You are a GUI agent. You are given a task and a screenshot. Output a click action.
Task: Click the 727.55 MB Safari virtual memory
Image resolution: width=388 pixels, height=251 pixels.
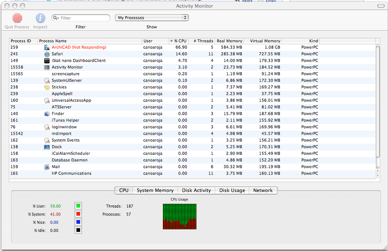pyautogui.click(x=270, y=54)
